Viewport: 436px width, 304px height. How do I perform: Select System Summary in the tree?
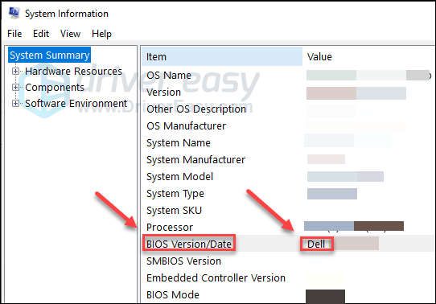point(50,55)
